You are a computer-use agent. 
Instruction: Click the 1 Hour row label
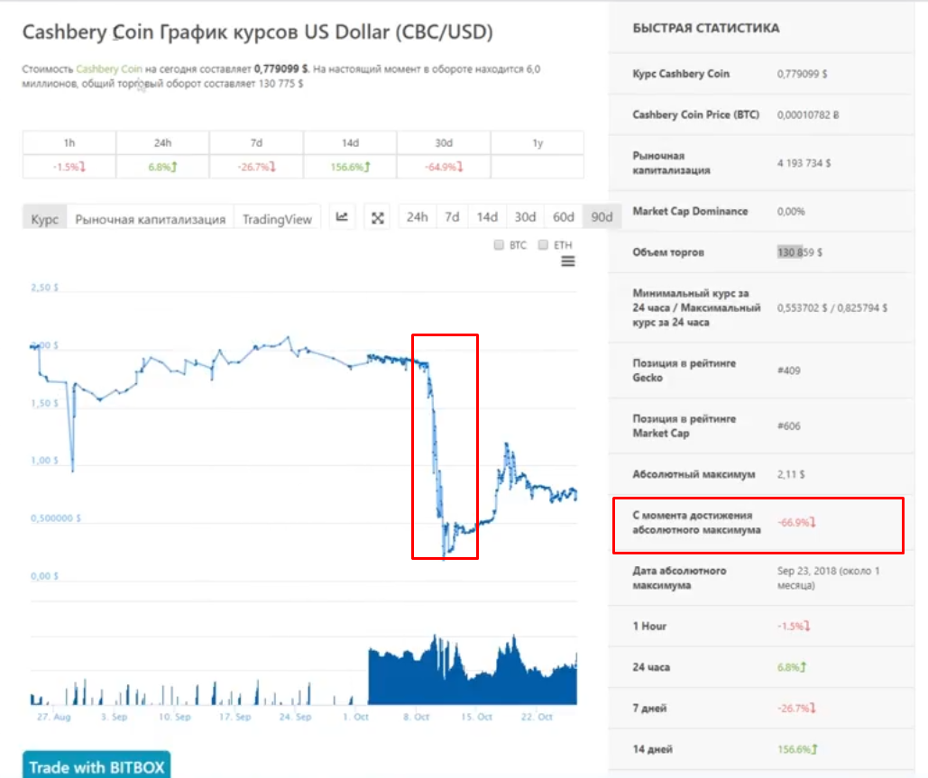649,627
